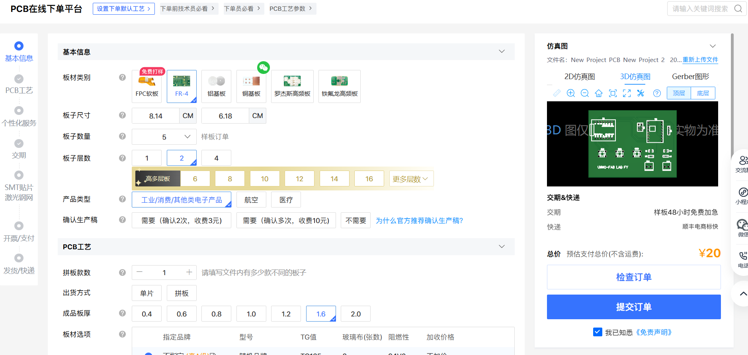Collapse the 仿真图 panel

coord(713,46)
